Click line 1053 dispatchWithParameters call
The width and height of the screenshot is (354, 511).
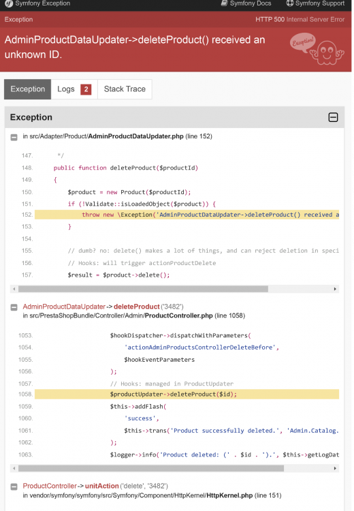coord(180,336)
